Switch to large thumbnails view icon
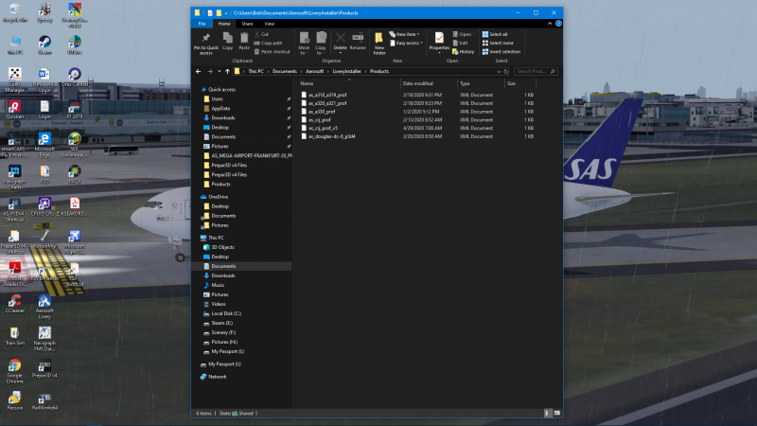The height and width of the screenshot is (426, 757). tap(556, 414)
